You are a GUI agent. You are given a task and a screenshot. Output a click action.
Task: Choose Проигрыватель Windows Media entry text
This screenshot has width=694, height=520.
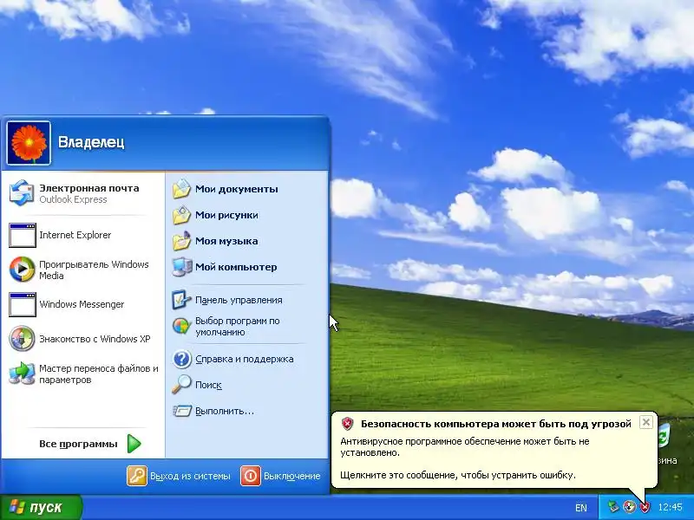click(94, 270)
